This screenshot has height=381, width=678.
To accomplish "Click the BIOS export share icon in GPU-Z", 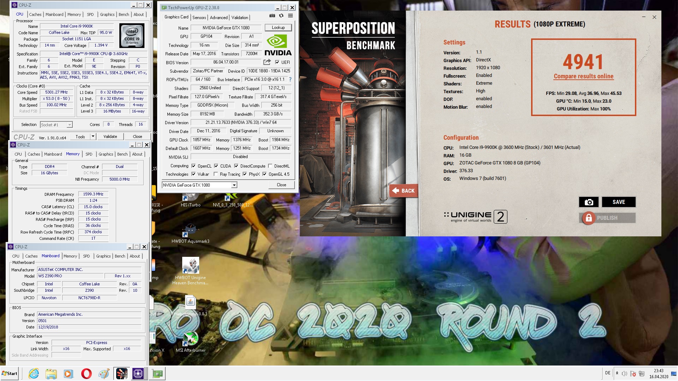I will [x=267, y=62].
